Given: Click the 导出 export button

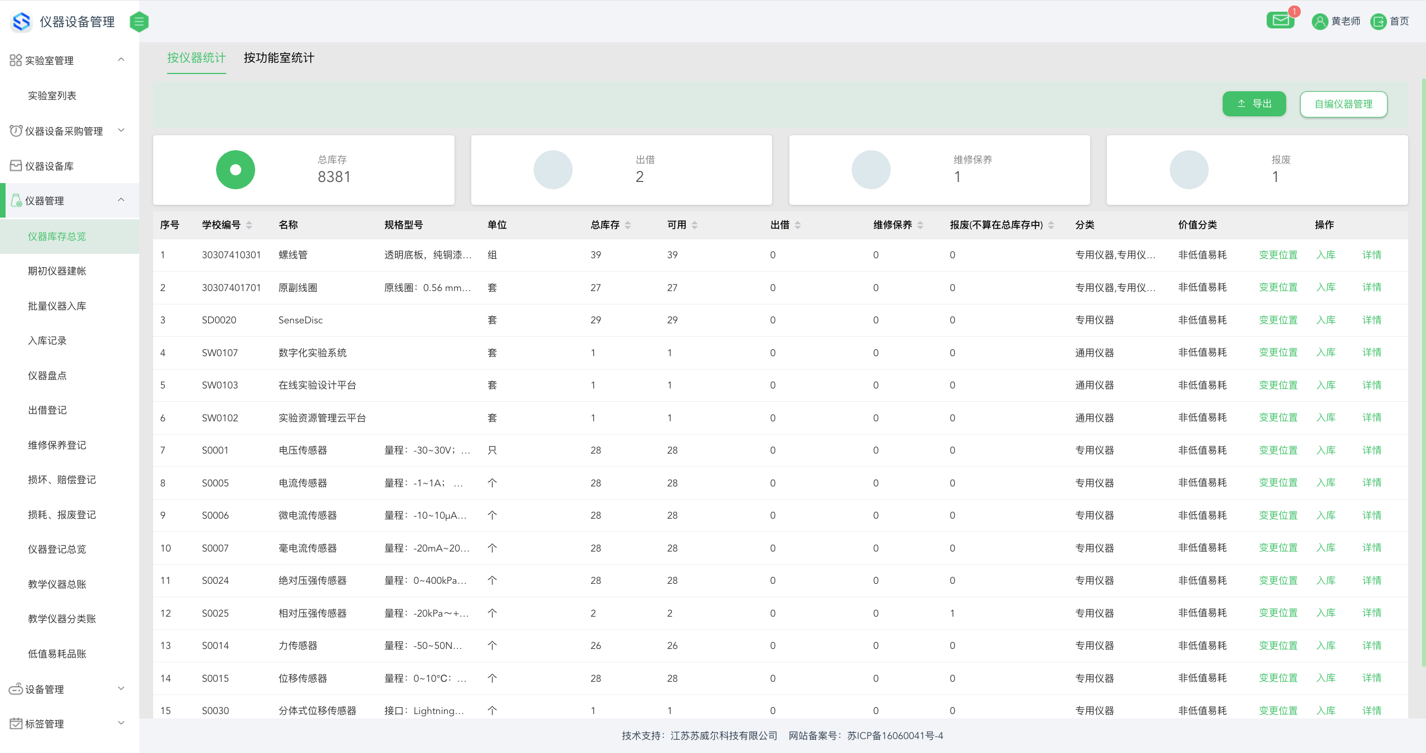Looking at the screenshot, I should [x=1254, y=104].
